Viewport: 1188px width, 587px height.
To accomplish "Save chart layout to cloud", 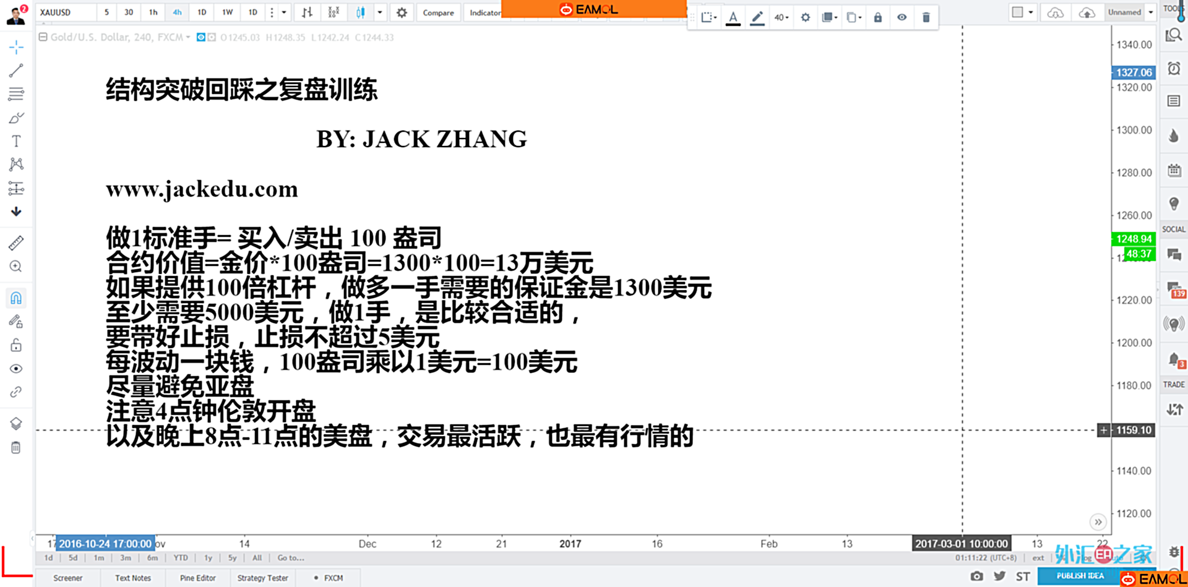I will 1087,12.
